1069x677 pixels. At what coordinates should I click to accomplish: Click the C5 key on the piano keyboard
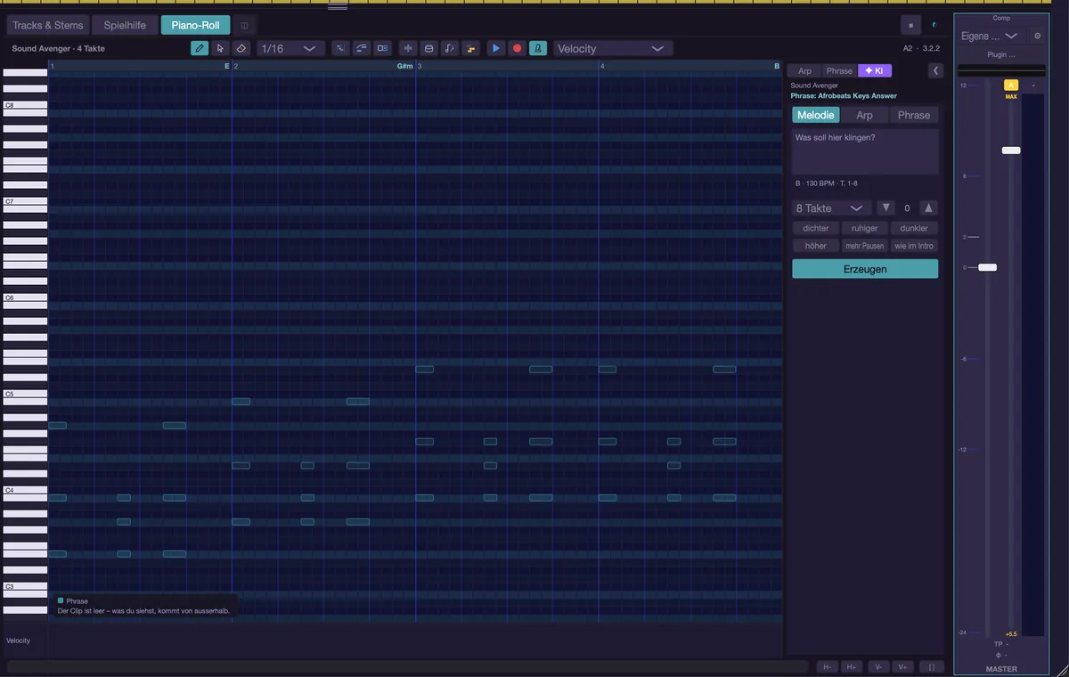pyautogui.click(x=25, y=394)
